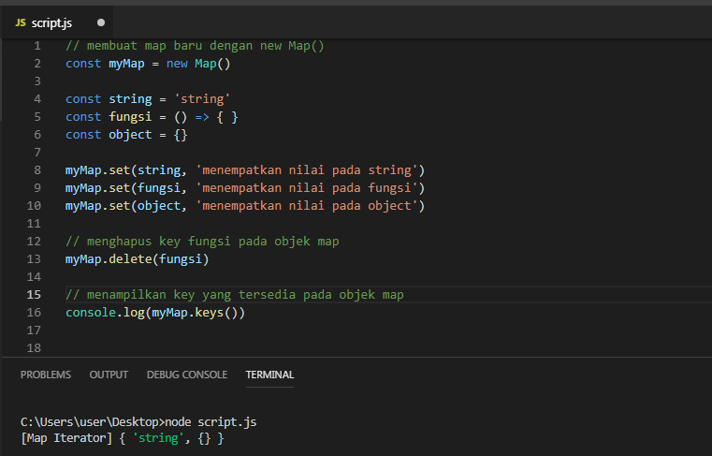Click the terminal output '[Map Iterator]'
712x456 pixels.
66,438
